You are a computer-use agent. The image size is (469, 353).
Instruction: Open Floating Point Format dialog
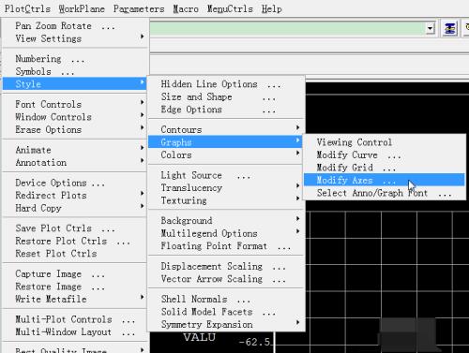(226, 246)
